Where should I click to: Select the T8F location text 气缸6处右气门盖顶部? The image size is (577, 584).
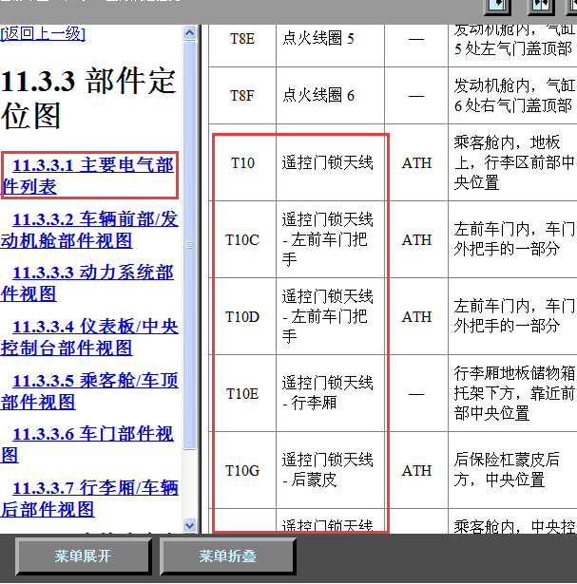(513, 96)
